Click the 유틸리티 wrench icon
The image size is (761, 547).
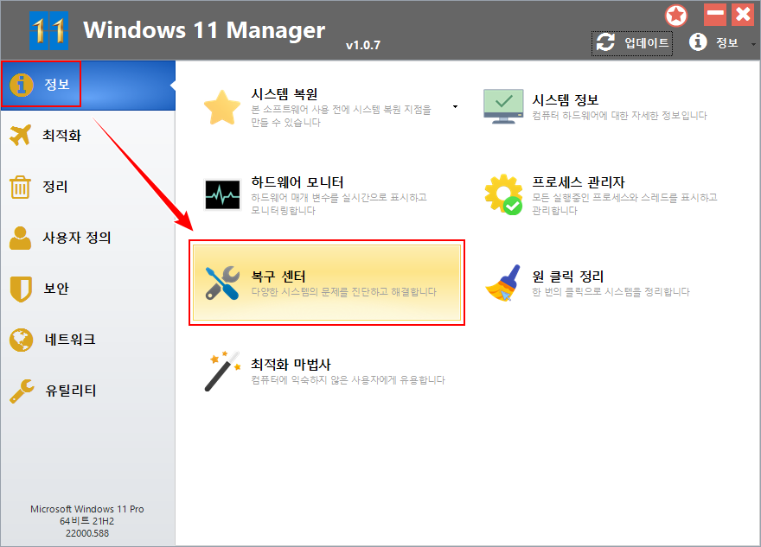tap(22, 391)
